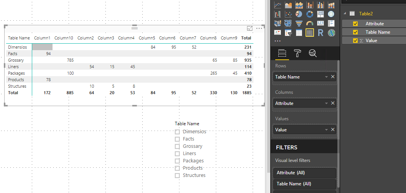Remove Attribute from Columns
The height and width of the screenshot is (193, 406).
(333, 103)
